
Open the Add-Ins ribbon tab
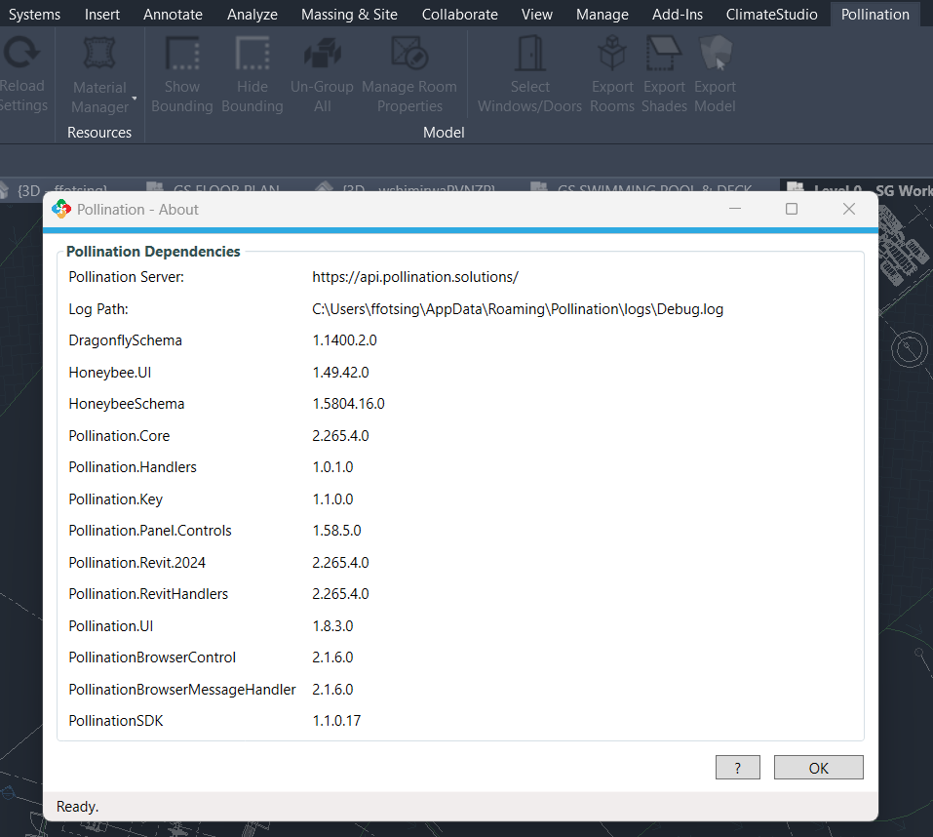[678, 15]
